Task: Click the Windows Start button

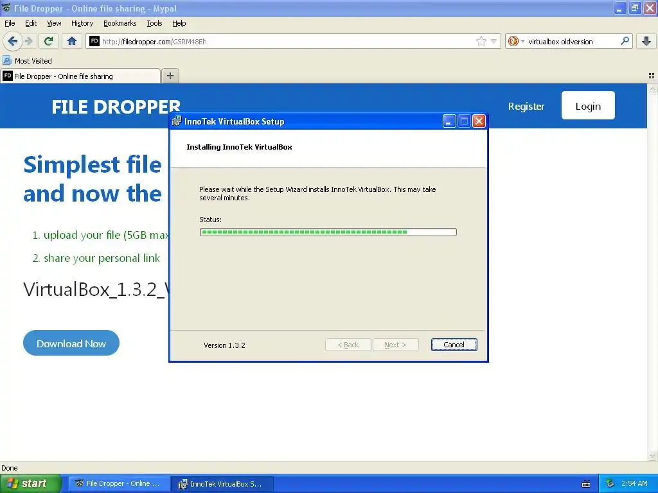Action: [x=30, y=483]
